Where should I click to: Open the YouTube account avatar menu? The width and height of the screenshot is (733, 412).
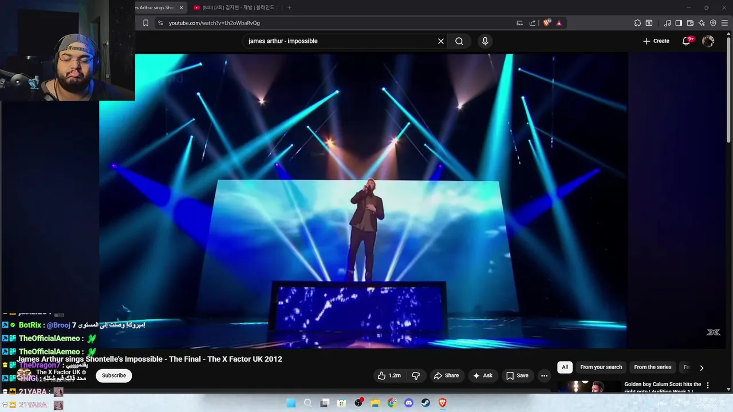click(708, 41)
